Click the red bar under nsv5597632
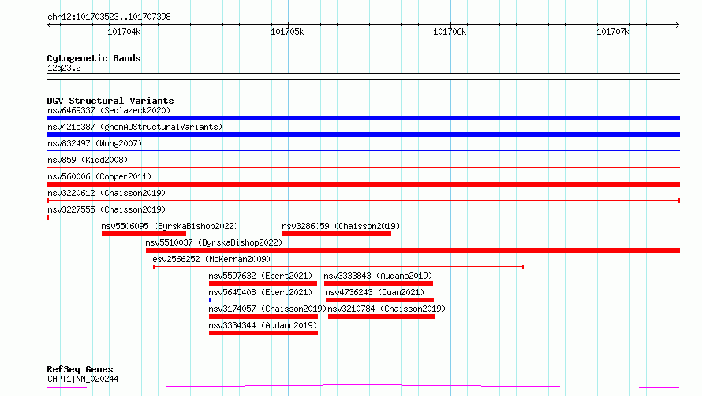Viewport: 702px width, 396px height. pos(263,283)
